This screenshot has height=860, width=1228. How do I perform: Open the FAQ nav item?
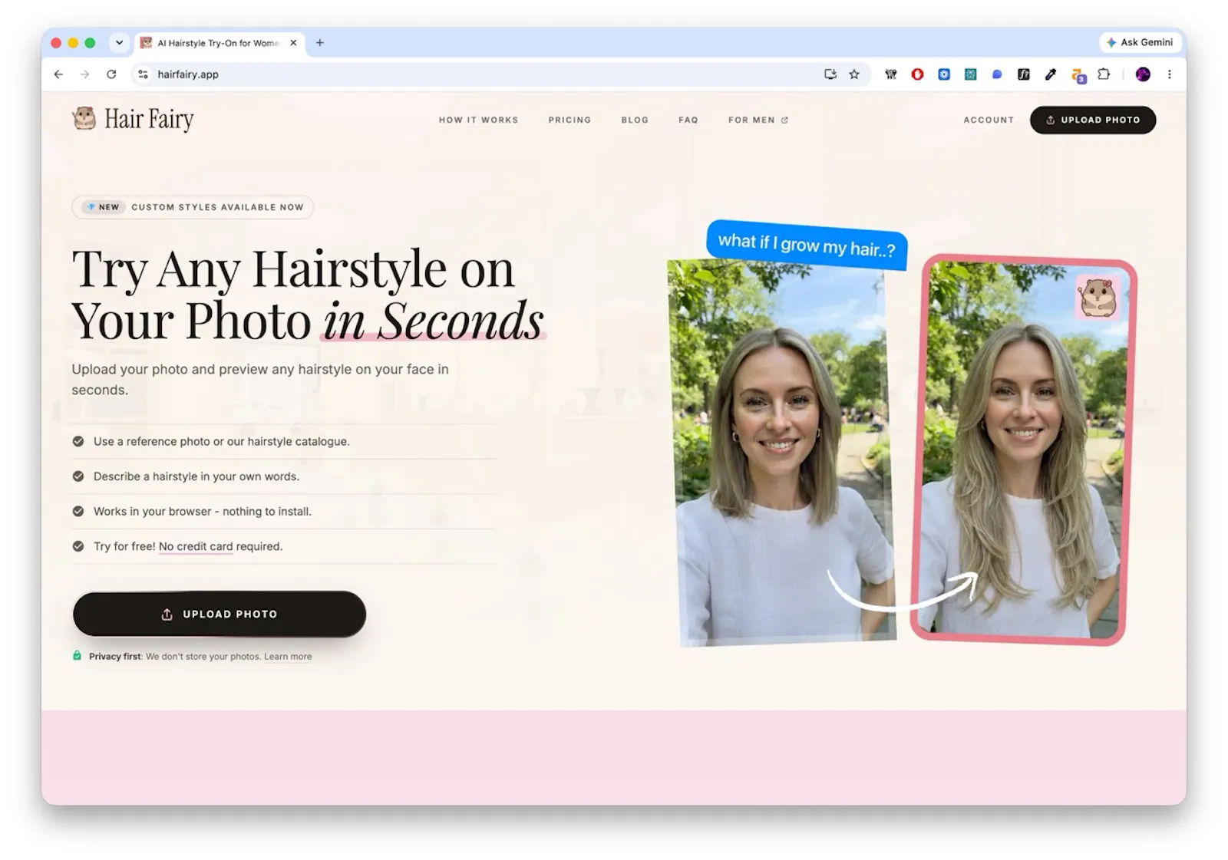(688, 120)
